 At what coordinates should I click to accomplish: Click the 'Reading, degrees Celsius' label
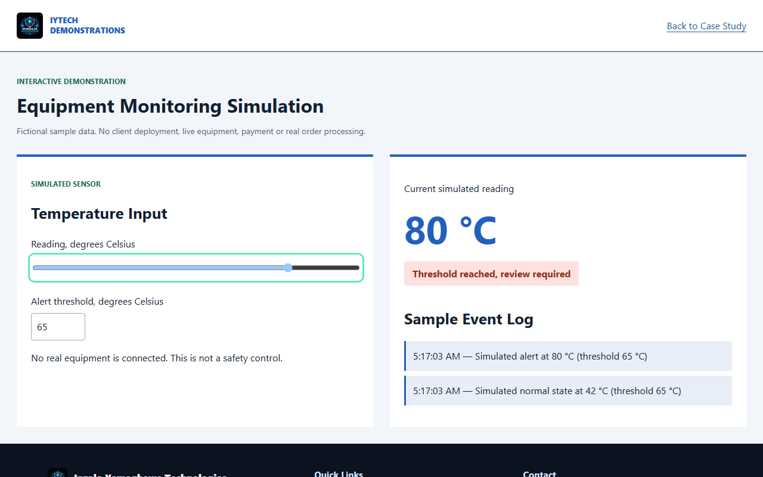point(83,244)
